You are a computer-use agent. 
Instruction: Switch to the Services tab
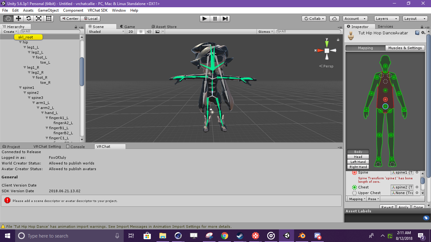point(385,26)
